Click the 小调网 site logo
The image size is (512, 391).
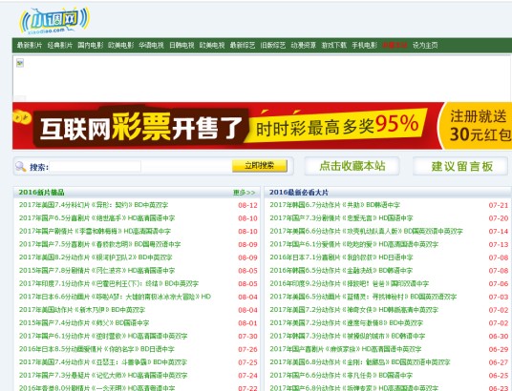[x=54, y=20]
